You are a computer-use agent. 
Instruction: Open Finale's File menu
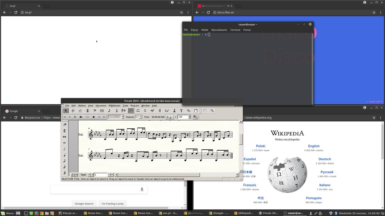click(67, 106)
